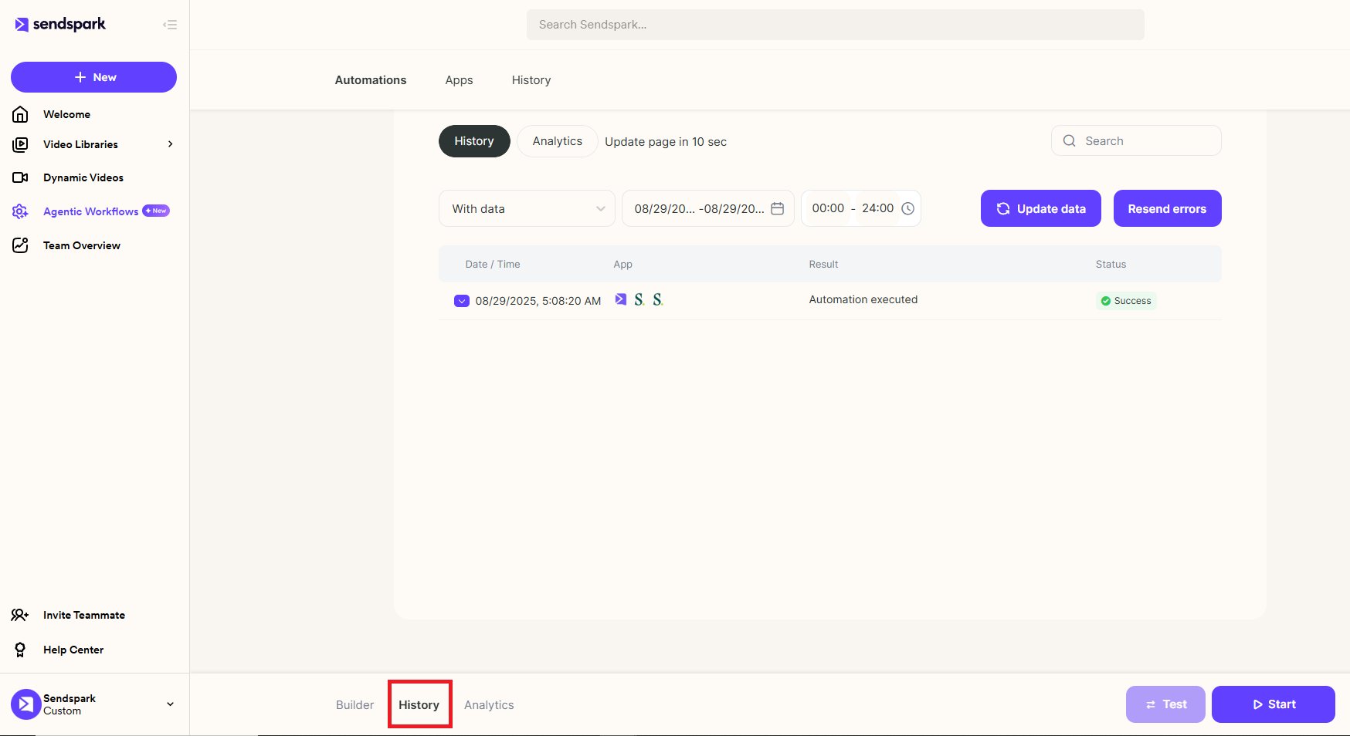The width and height of the screenshot is (1350, 736).
Task: Click the App column header
Action: point(623,264)
